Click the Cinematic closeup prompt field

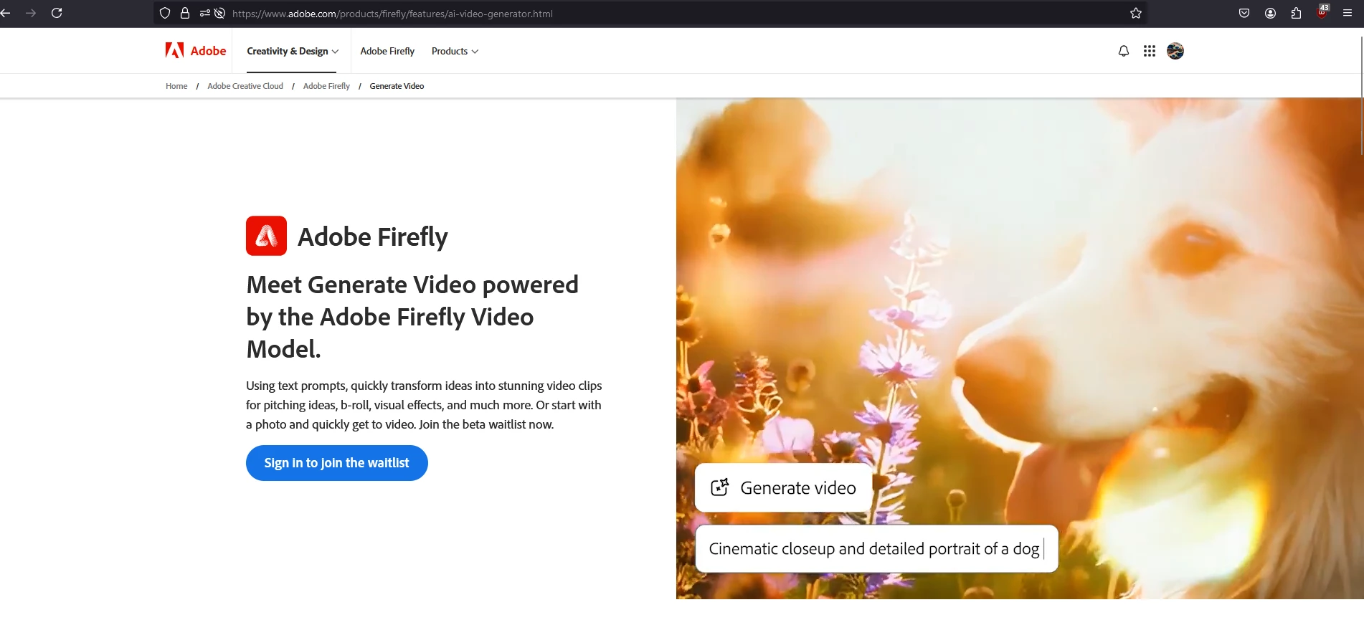point(876,549)
